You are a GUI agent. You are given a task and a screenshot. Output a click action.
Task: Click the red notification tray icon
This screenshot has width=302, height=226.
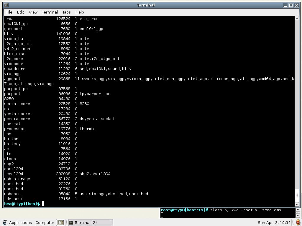point(298,222)
